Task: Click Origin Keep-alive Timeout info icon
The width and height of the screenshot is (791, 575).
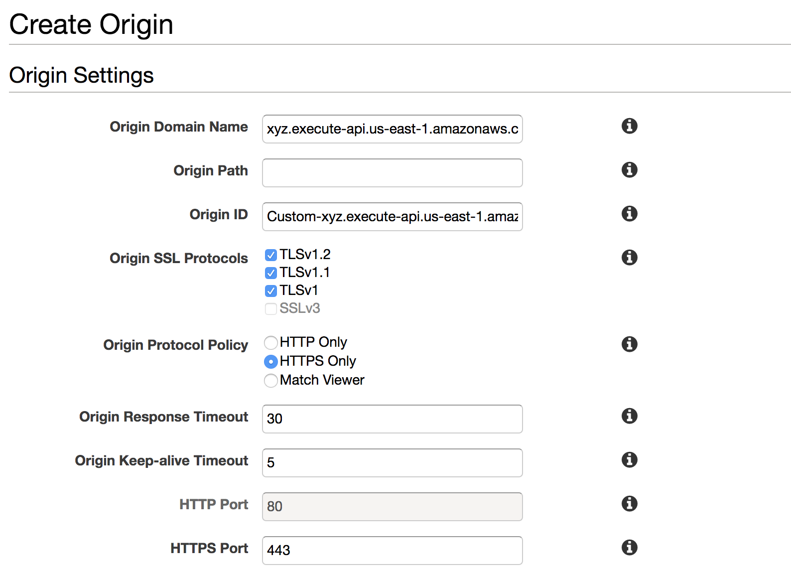Action: (629, 460)
